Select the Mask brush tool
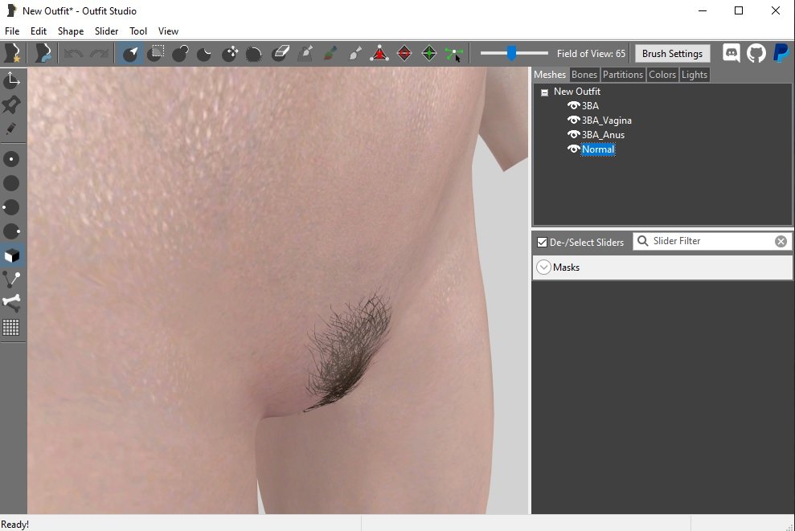Screen dimensions: 795x531 point(157,54)
